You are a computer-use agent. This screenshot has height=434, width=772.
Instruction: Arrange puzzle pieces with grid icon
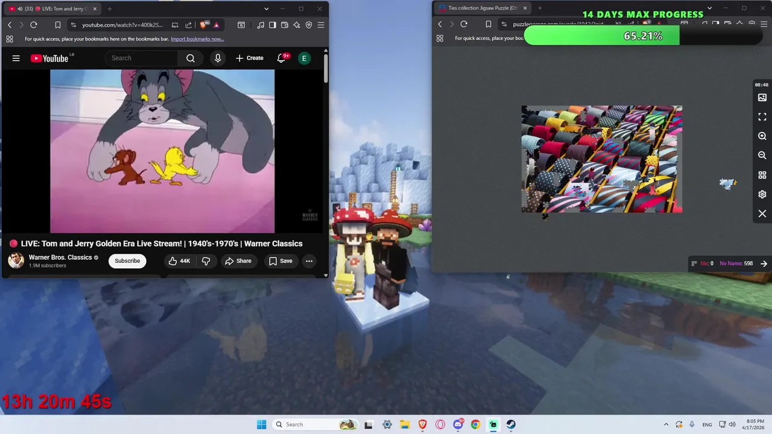[762, 175]
